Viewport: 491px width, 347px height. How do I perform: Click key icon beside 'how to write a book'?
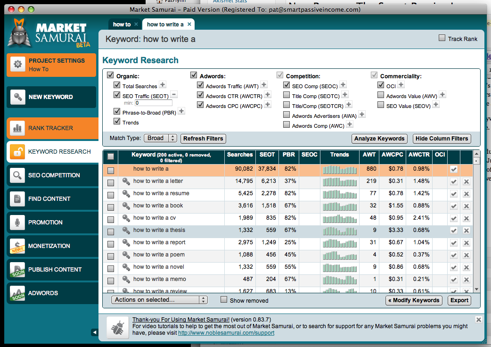[126, 206]
